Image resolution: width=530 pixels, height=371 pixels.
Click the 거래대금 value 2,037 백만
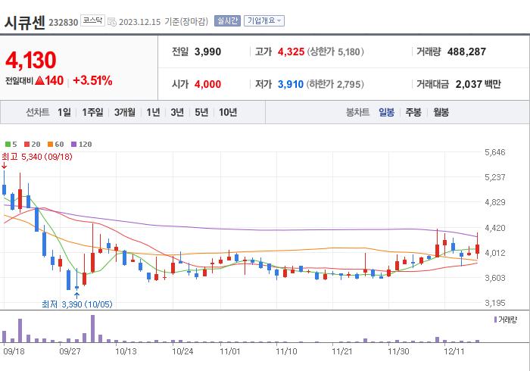[x=478, y=84]
